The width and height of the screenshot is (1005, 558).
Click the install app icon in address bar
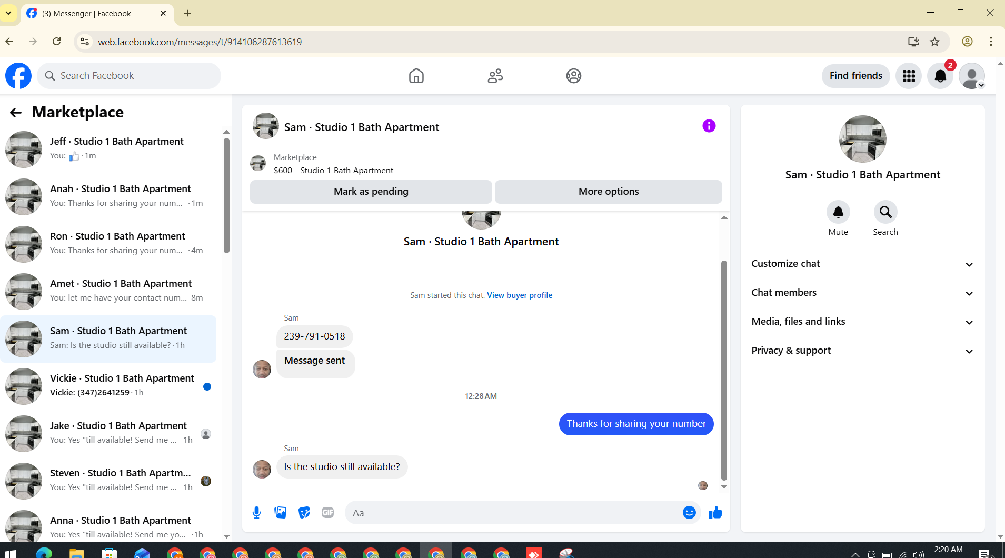coord(913,42)
